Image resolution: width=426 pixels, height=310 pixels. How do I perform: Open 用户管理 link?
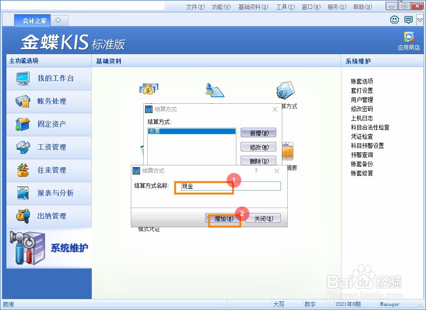[362, 100]
